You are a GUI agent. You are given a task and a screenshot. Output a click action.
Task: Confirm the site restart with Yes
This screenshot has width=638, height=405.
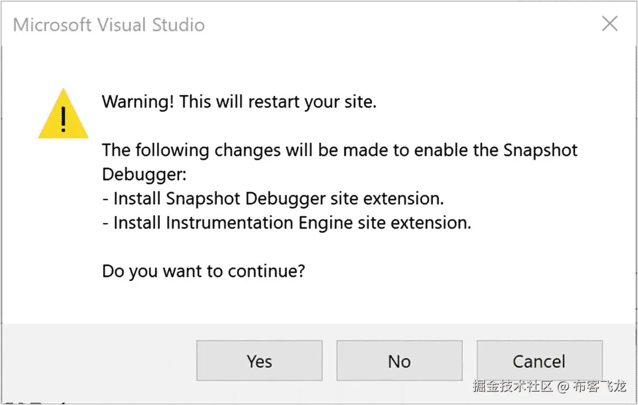pyautogui.click(x=259, y=361)
